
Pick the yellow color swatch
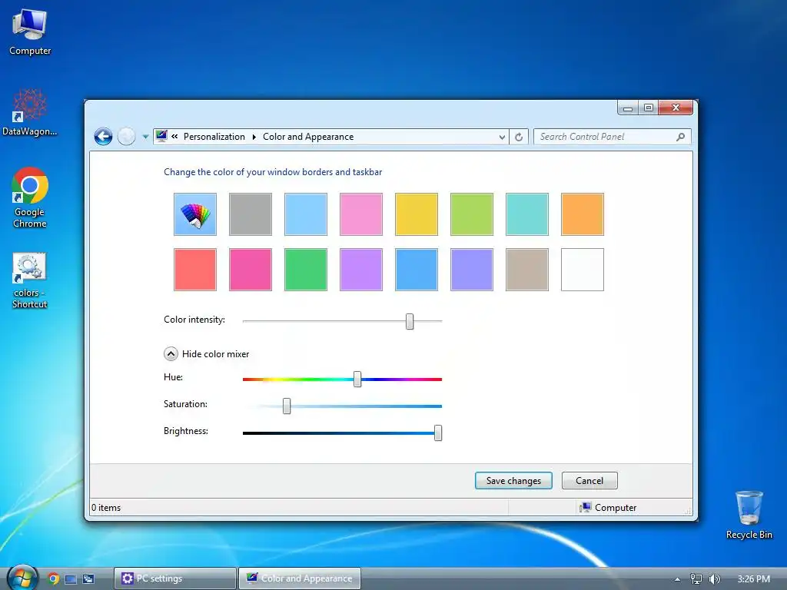click(x=417, y=214)
